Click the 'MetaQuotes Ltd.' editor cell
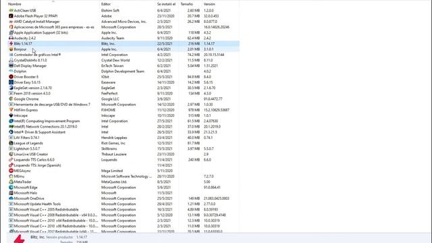Viewport: 432px width, 243px height. tap(114, 182)
